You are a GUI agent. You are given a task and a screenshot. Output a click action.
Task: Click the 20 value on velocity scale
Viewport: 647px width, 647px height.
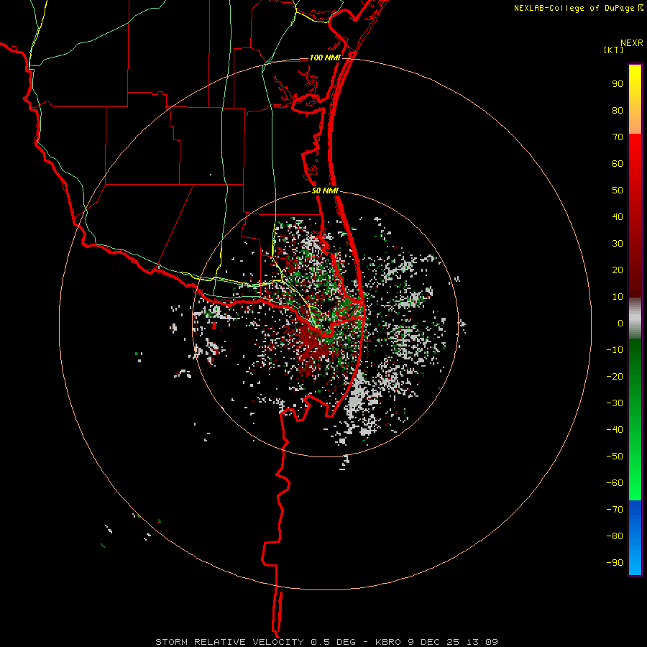[x=618, y=270]
